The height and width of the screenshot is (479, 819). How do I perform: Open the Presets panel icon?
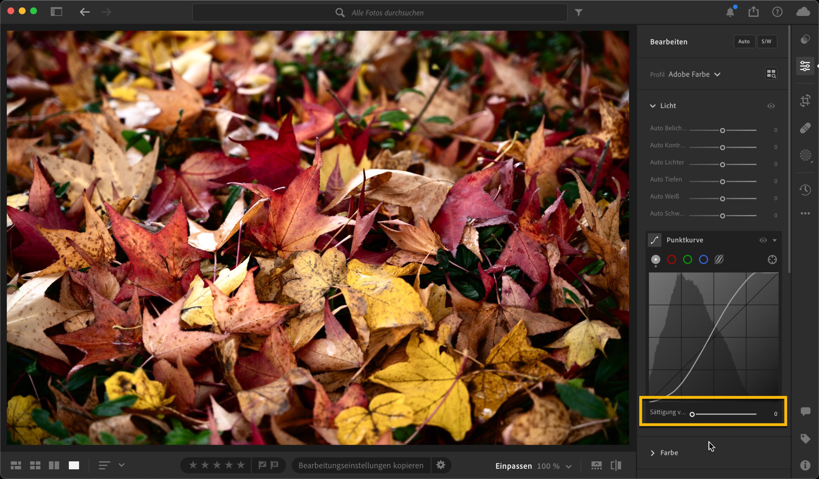click(805, 39)
